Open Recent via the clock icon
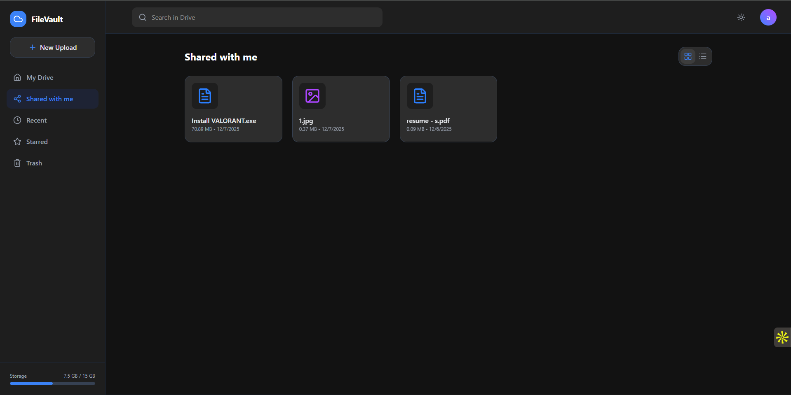Image resolution: width=791 pixels, height=395 pixels. [x=17, y=120]
